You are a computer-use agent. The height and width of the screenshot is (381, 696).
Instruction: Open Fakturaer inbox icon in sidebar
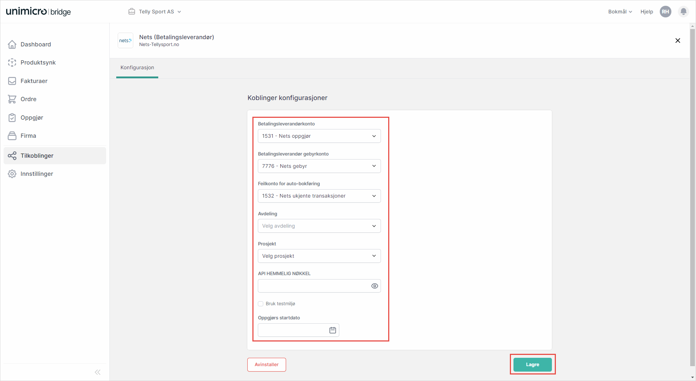click(12, 81)
